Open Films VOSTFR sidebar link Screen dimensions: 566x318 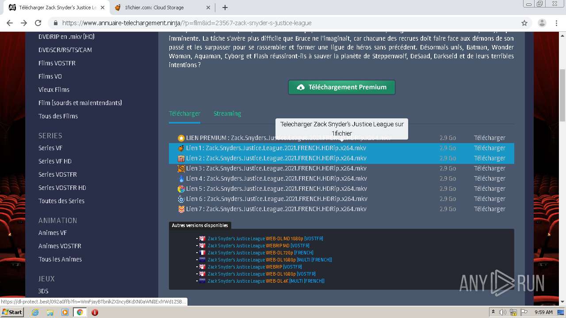[x=57, y=63]
